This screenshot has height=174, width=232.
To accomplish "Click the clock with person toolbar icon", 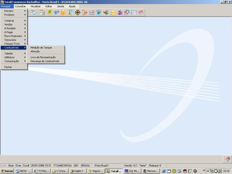I will [127, 13].
